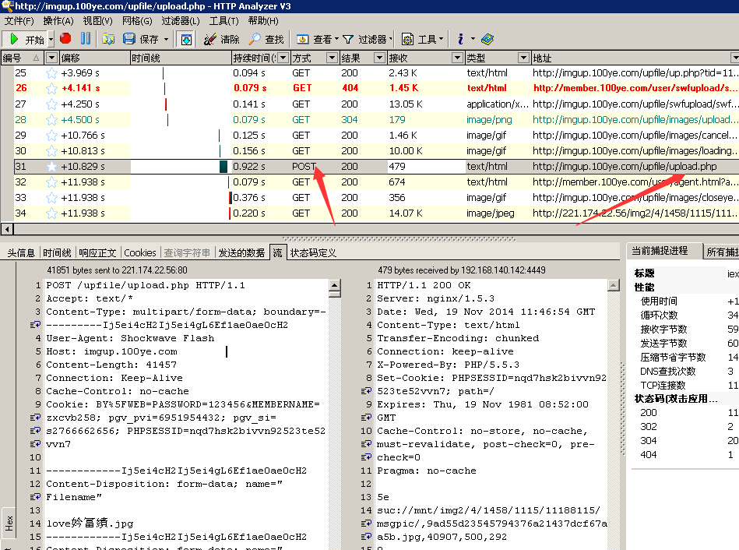739x550 pixels.
Task: Open the 方式 column filter dropdown
Action: (332, 58)
